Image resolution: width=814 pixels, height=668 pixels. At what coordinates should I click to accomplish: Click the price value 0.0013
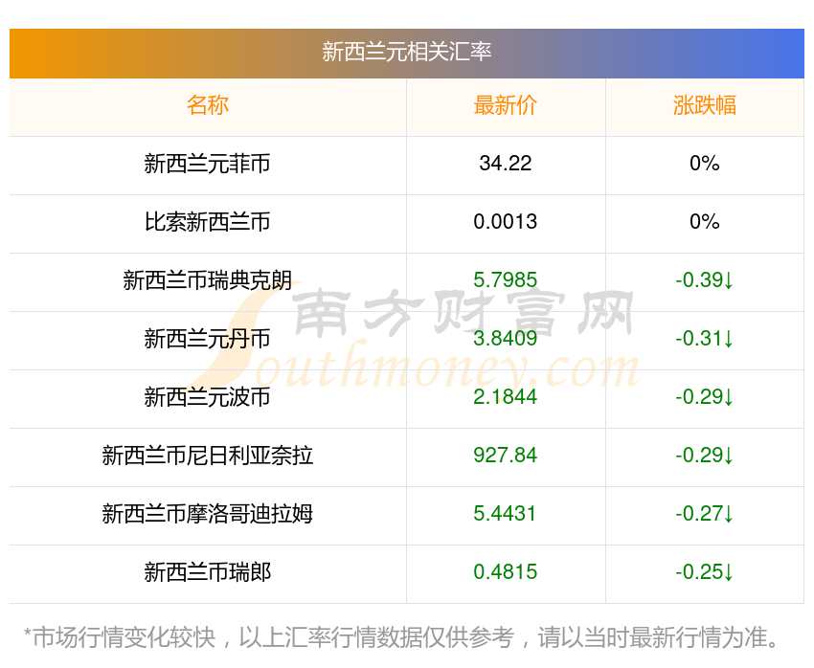505,222
